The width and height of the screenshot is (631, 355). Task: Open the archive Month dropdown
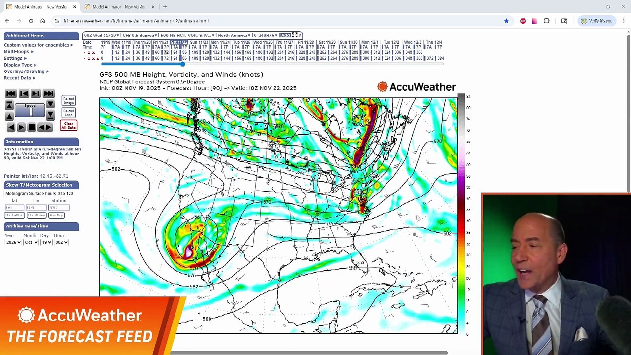click(x=31, y=242)
